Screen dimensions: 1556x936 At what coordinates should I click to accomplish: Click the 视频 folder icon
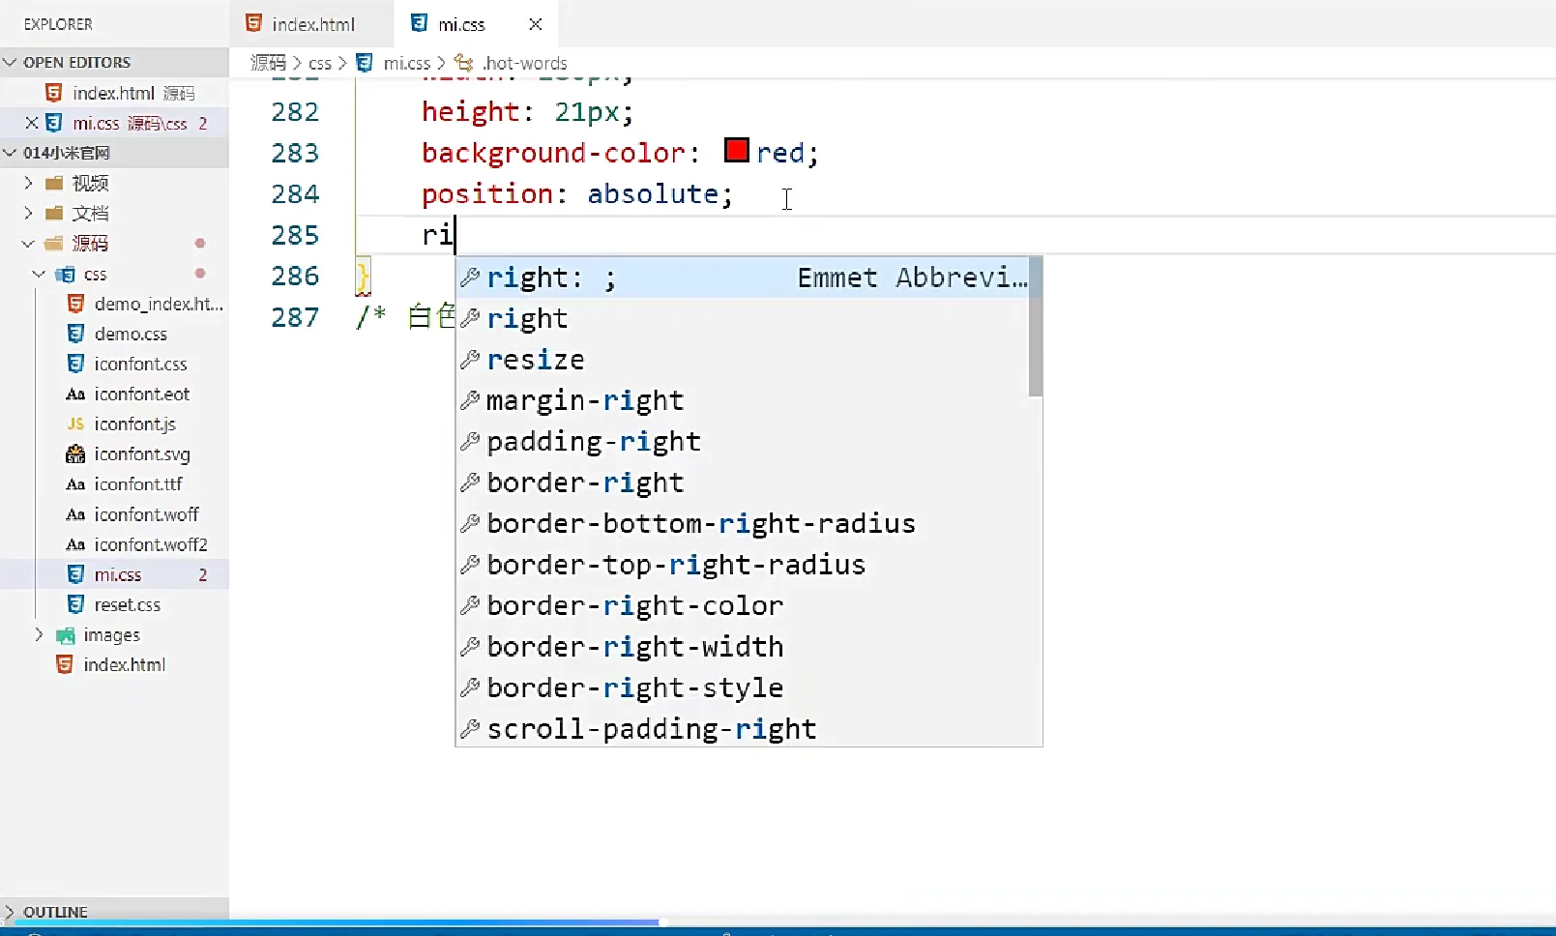tap(54, 183)
